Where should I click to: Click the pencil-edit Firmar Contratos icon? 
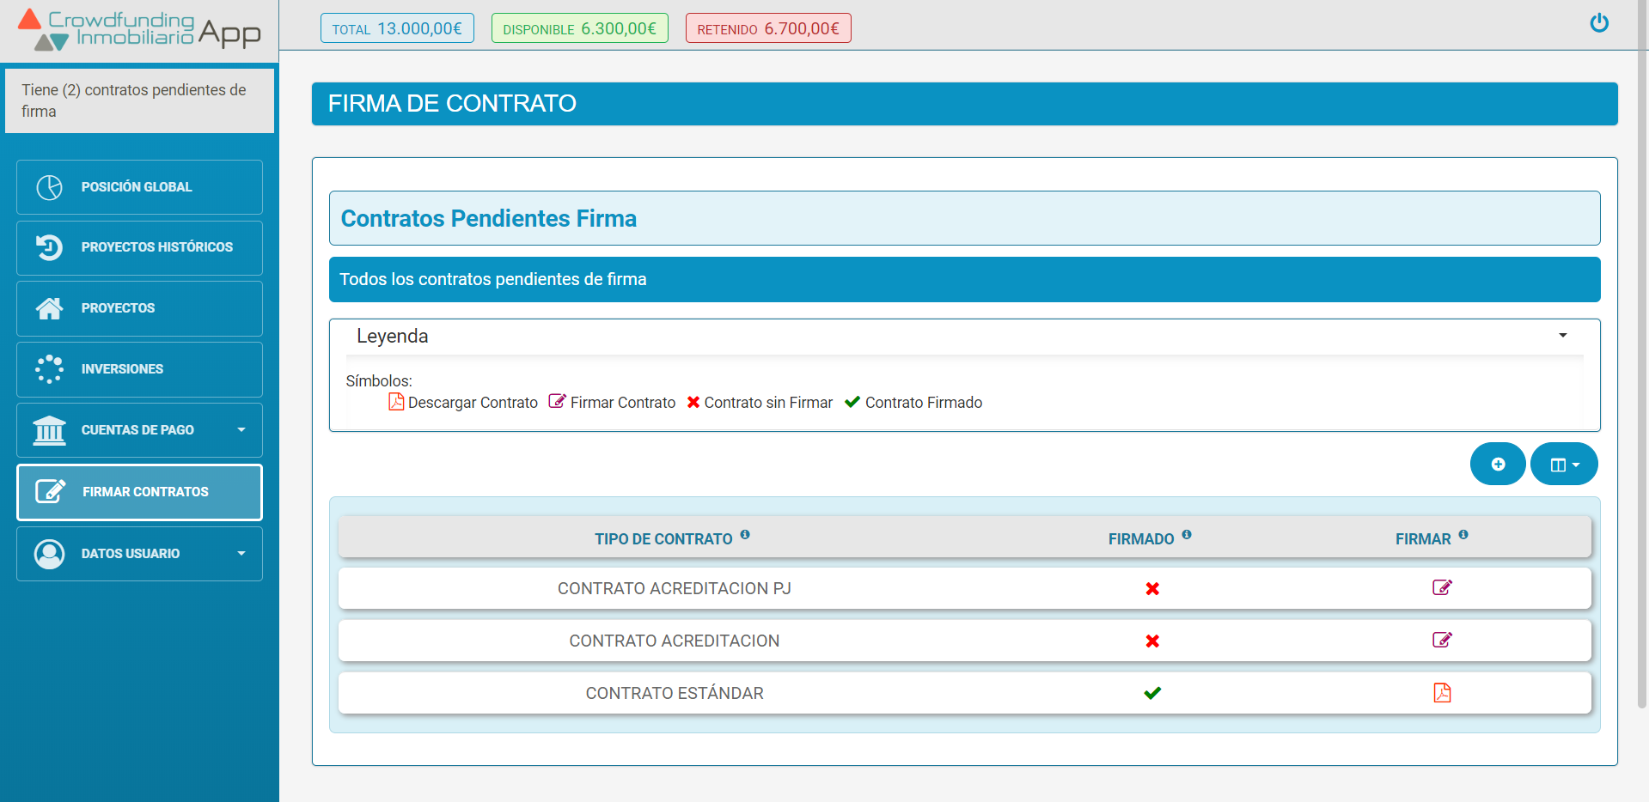pyautogui.click(x=51, y=491)
